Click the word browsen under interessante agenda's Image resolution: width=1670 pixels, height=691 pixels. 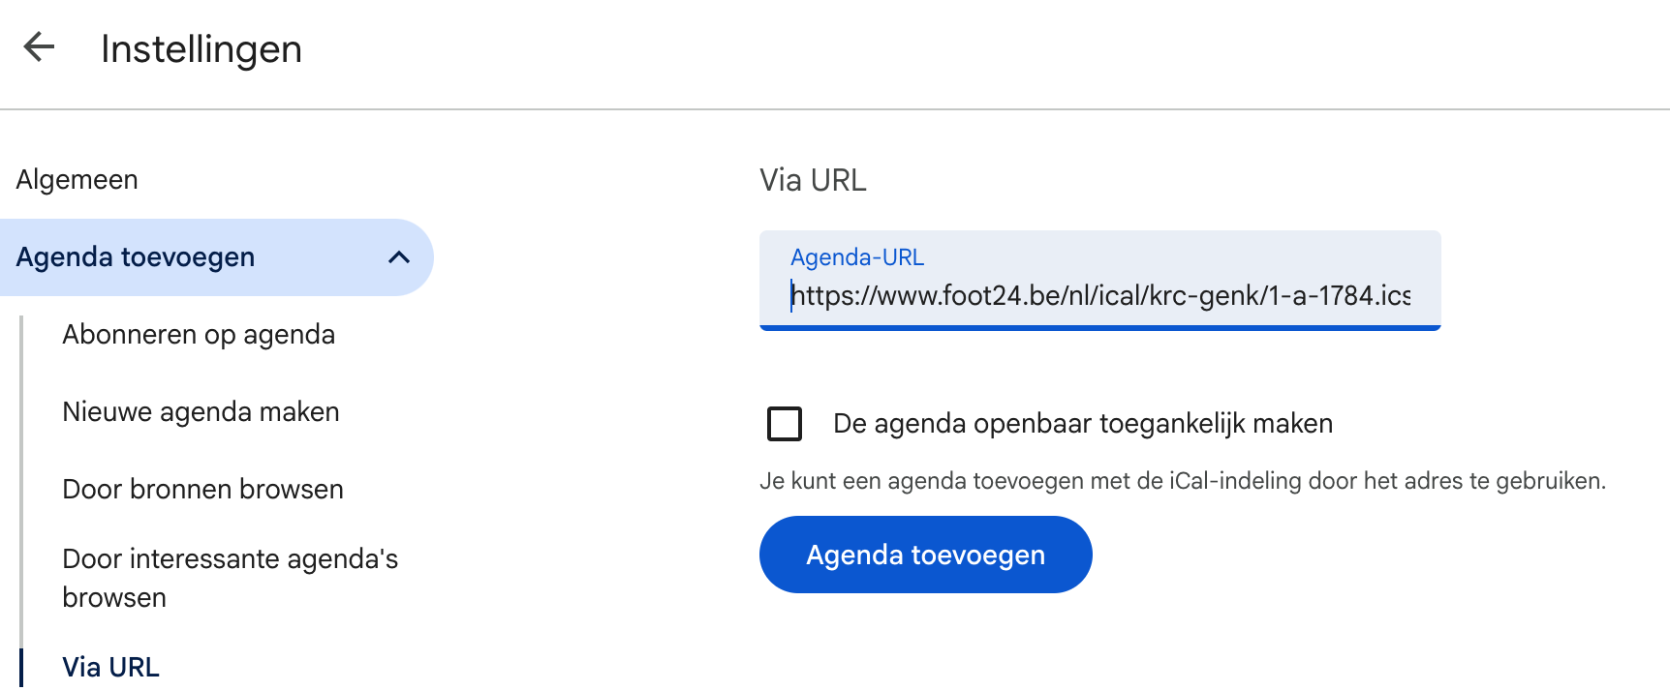coord(114,598)
